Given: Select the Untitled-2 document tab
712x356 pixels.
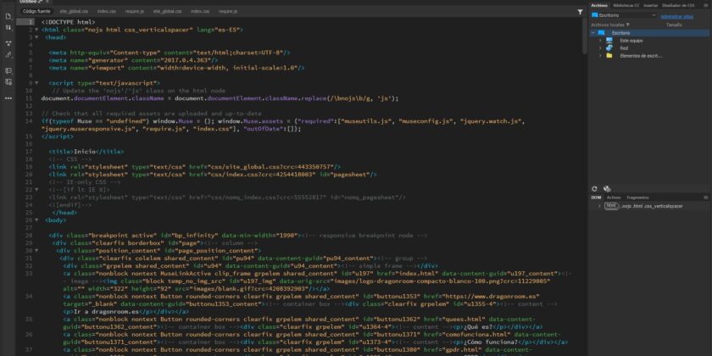Looking at the screenshot, I should [35, 2].
